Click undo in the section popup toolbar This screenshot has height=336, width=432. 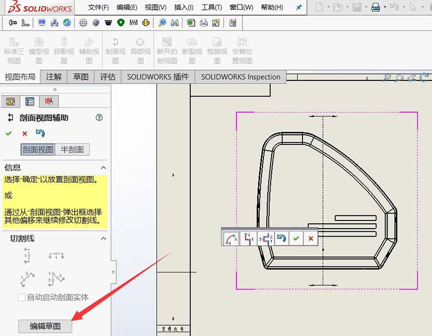point(281,238)
